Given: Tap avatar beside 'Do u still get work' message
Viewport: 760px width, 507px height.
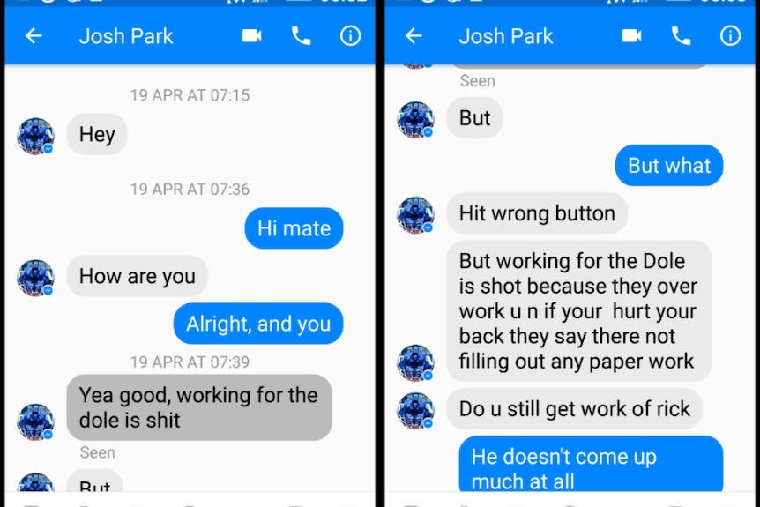Looking at the screenshot, I should point(415,411).
